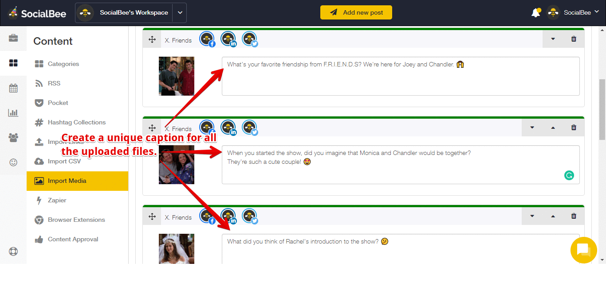Click Add new post button
Screen dimensions: 606x290
click(x=356, y=12)
